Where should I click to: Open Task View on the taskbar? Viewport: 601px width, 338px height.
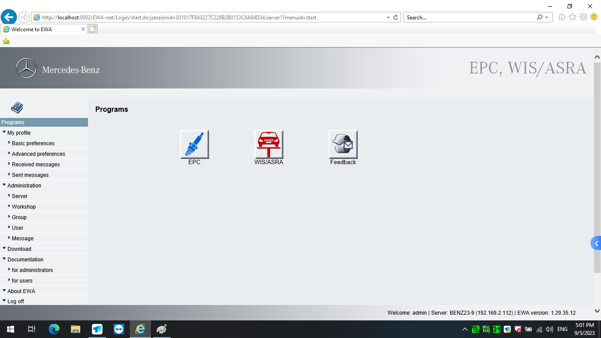[x=32, y=329]
